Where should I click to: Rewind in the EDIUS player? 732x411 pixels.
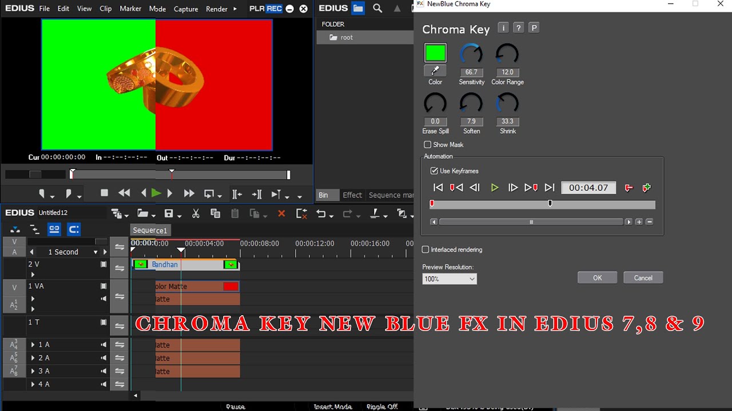(124, 194)
